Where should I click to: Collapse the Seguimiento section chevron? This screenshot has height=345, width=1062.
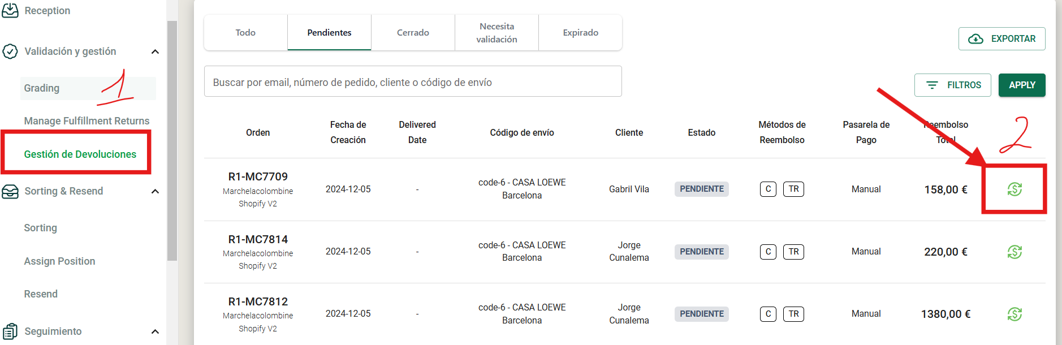pos(155,331)
